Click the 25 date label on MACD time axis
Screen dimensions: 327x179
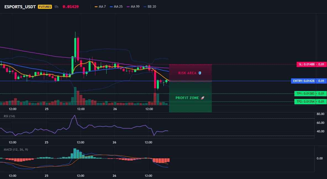coord(46,176)
